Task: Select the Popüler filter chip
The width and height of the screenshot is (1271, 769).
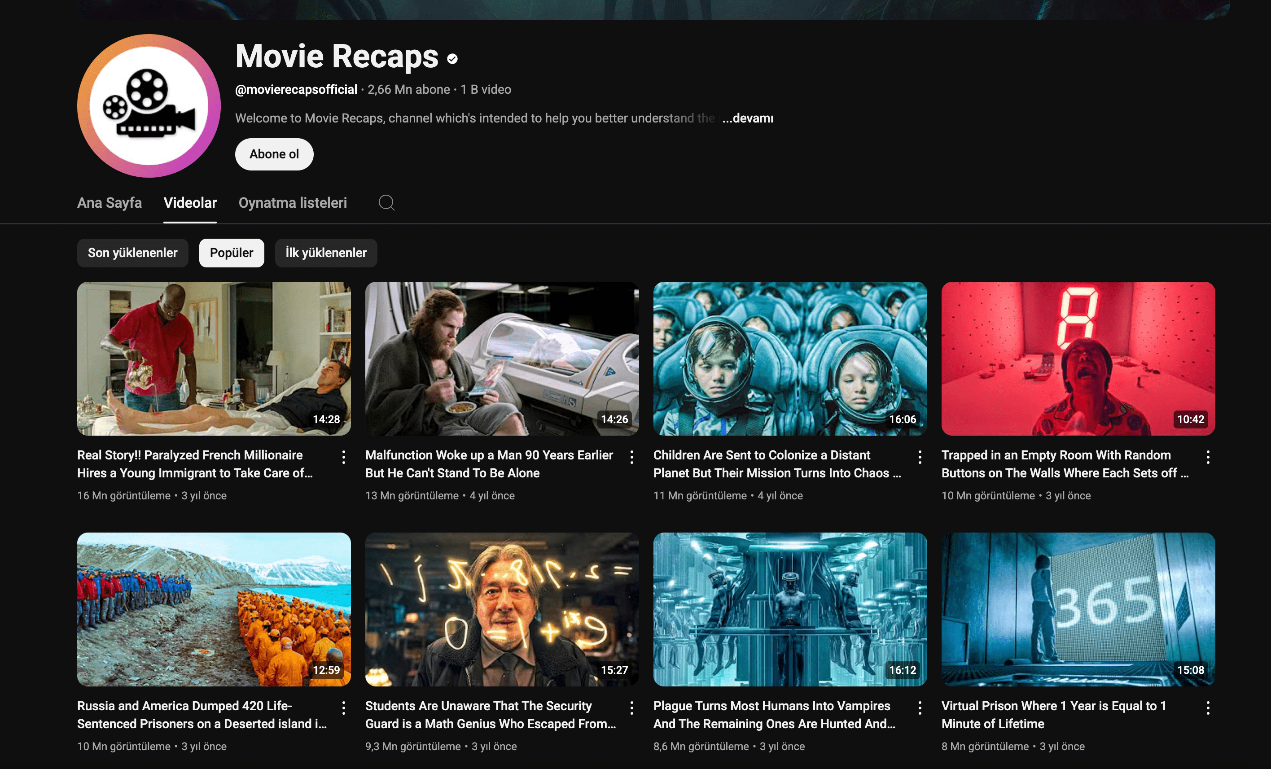Action: pos(232,253)
